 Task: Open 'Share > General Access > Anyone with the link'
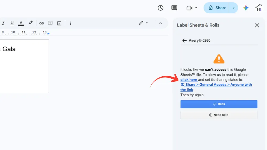point(216,87)
